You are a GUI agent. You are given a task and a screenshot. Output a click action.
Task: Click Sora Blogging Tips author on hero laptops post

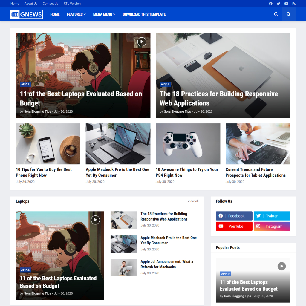pos(37,112)
